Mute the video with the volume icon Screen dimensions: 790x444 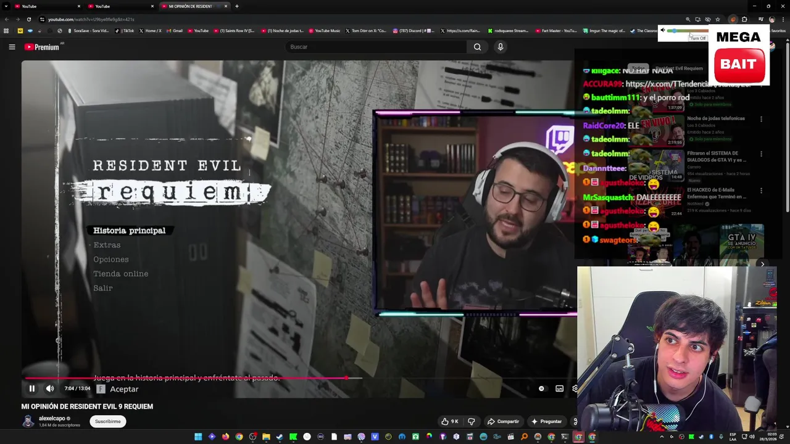(50, 388)
